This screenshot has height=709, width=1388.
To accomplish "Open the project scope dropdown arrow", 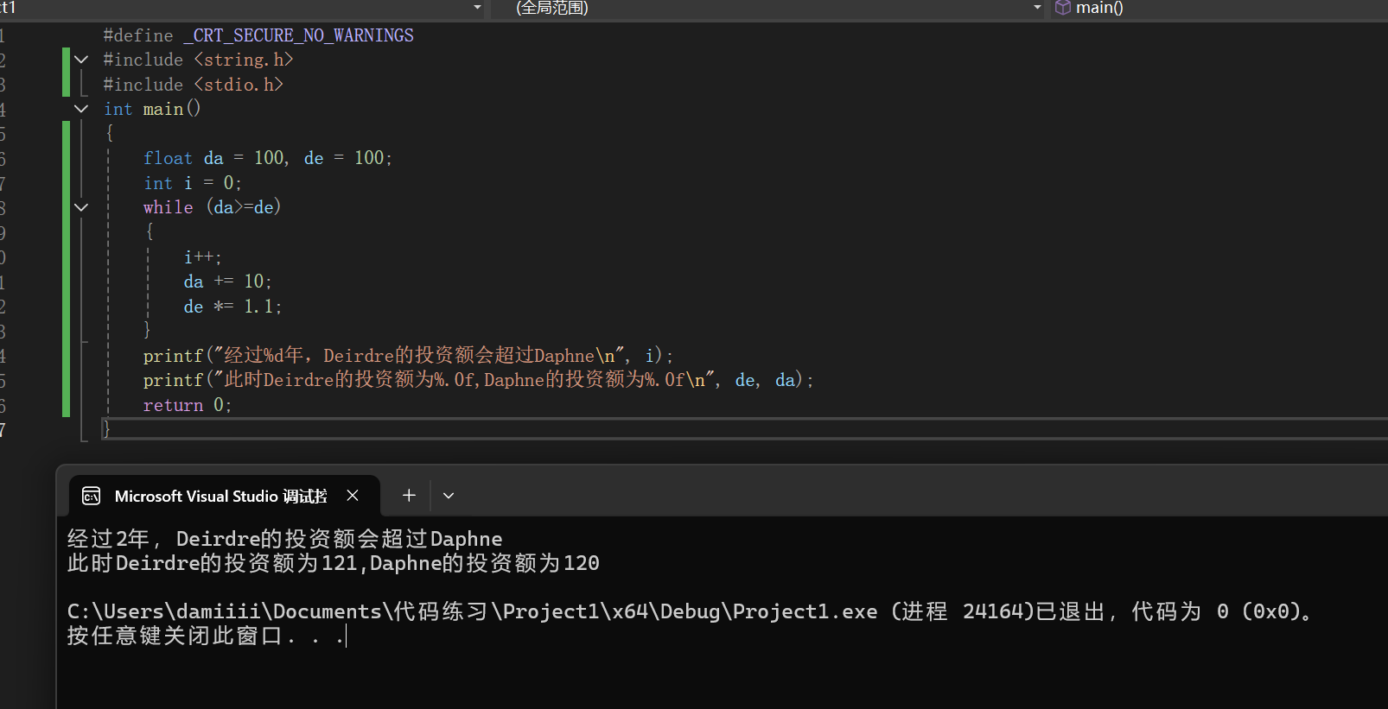I will (x=477, y=8).
